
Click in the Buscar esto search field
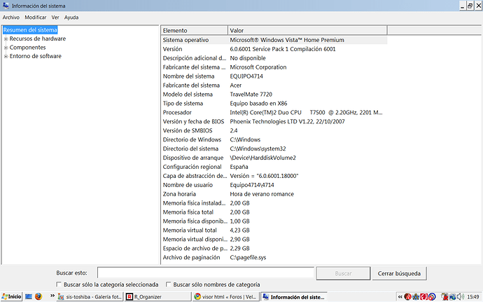pos(206,273)
